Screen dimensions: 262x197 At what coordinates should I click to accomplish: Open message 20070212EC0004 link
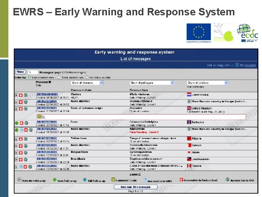click(47, 152)
